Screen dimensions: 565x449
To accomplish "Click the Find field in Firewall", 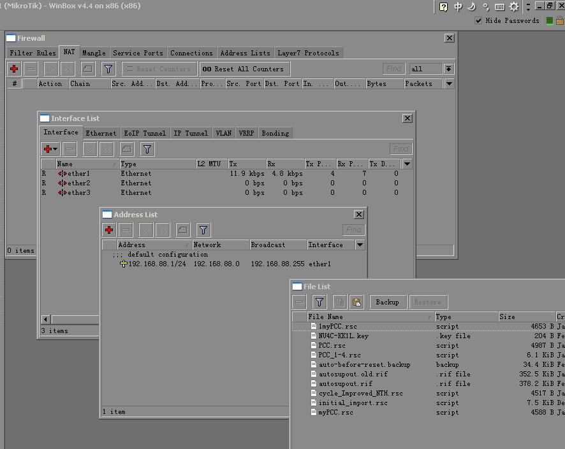I will [x=394, y=68].
